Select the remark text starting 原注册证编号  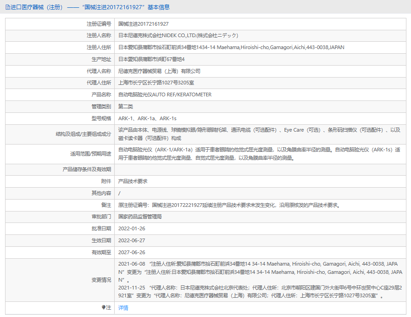229,205
